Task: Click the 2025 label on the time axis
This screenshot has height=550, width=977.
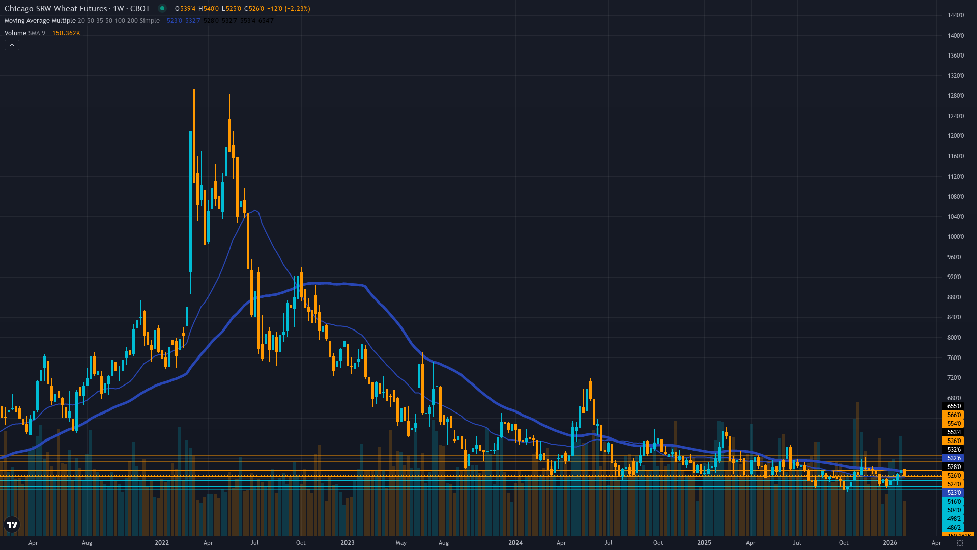Action: [704, 543]
